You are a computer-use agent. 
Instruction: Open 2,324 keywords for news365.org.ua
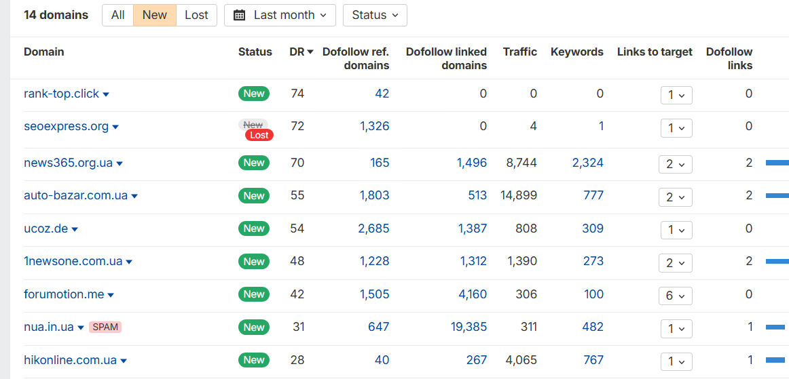pyautogui.click(x=588, y=162)
